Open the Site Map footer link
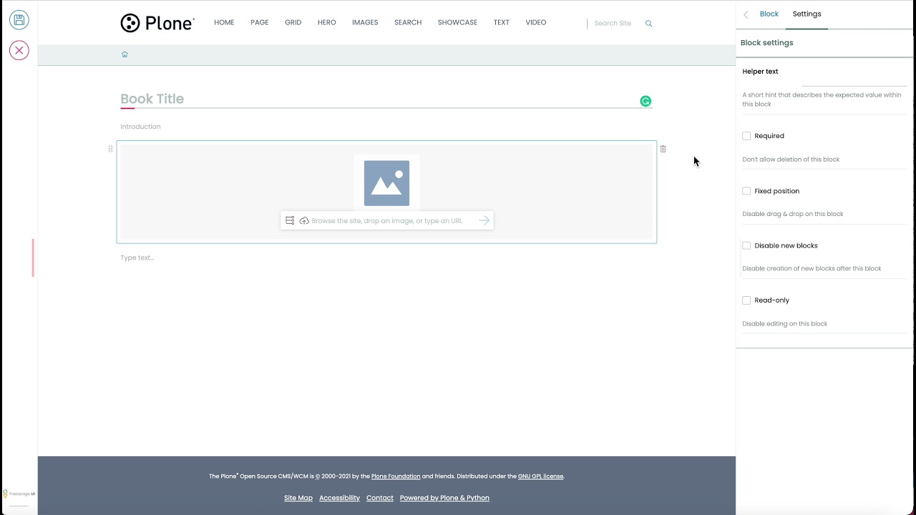The height and width of the screenshot is (515, 916). click(298, 498)
